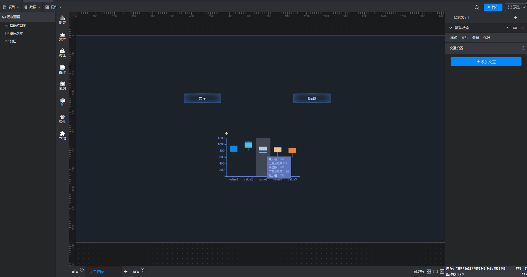The width and height of the screenshot is (527, 277).
Task: Toggle the 默认状态 checkmark
Action: 451,28
